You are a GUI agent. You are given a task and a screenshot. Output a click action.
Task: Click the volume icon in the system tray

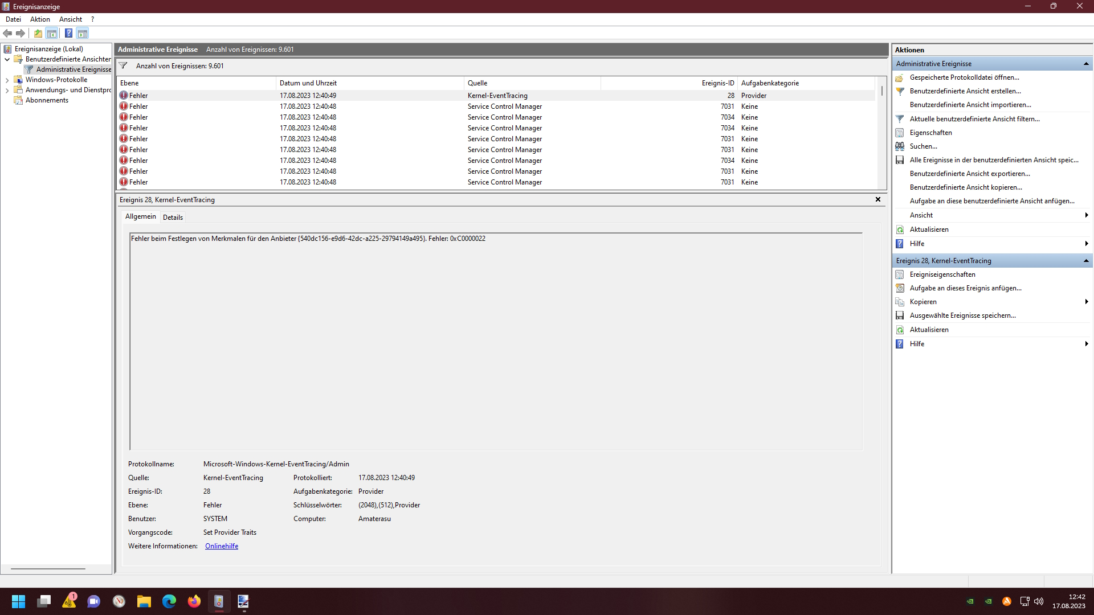[x=1039, y=601]
